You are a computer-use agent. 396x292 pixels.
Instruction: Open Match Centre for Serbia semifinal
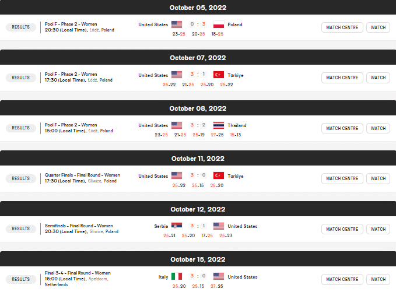point(342,229)
